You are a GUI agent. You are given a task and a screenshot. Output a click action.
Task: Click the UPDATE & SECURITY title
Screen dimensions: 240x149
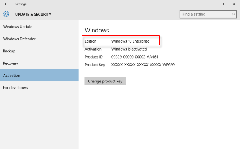pos(33,14)
